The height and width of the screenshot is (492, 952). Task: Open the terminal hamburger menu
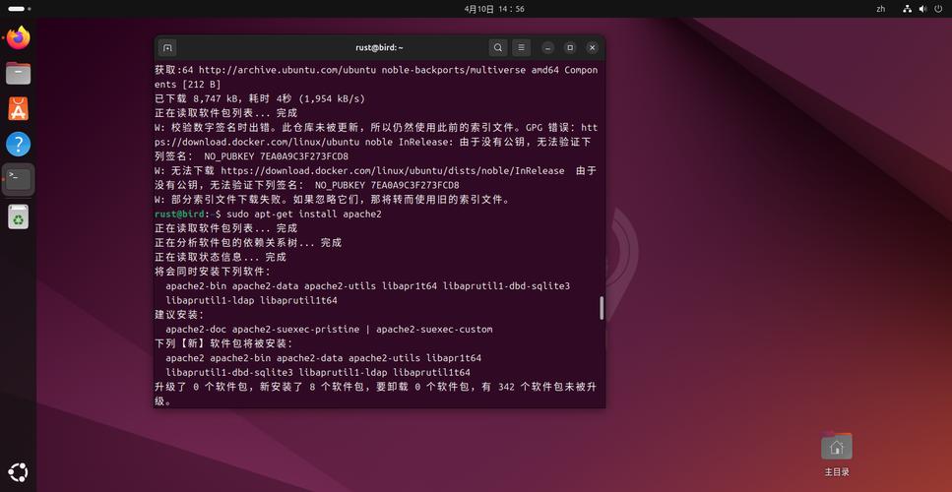(521, 47)
